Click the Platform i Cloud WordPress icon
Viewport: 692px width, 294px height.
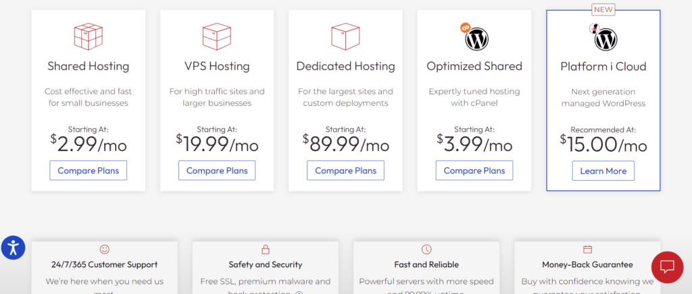point(605,40)
